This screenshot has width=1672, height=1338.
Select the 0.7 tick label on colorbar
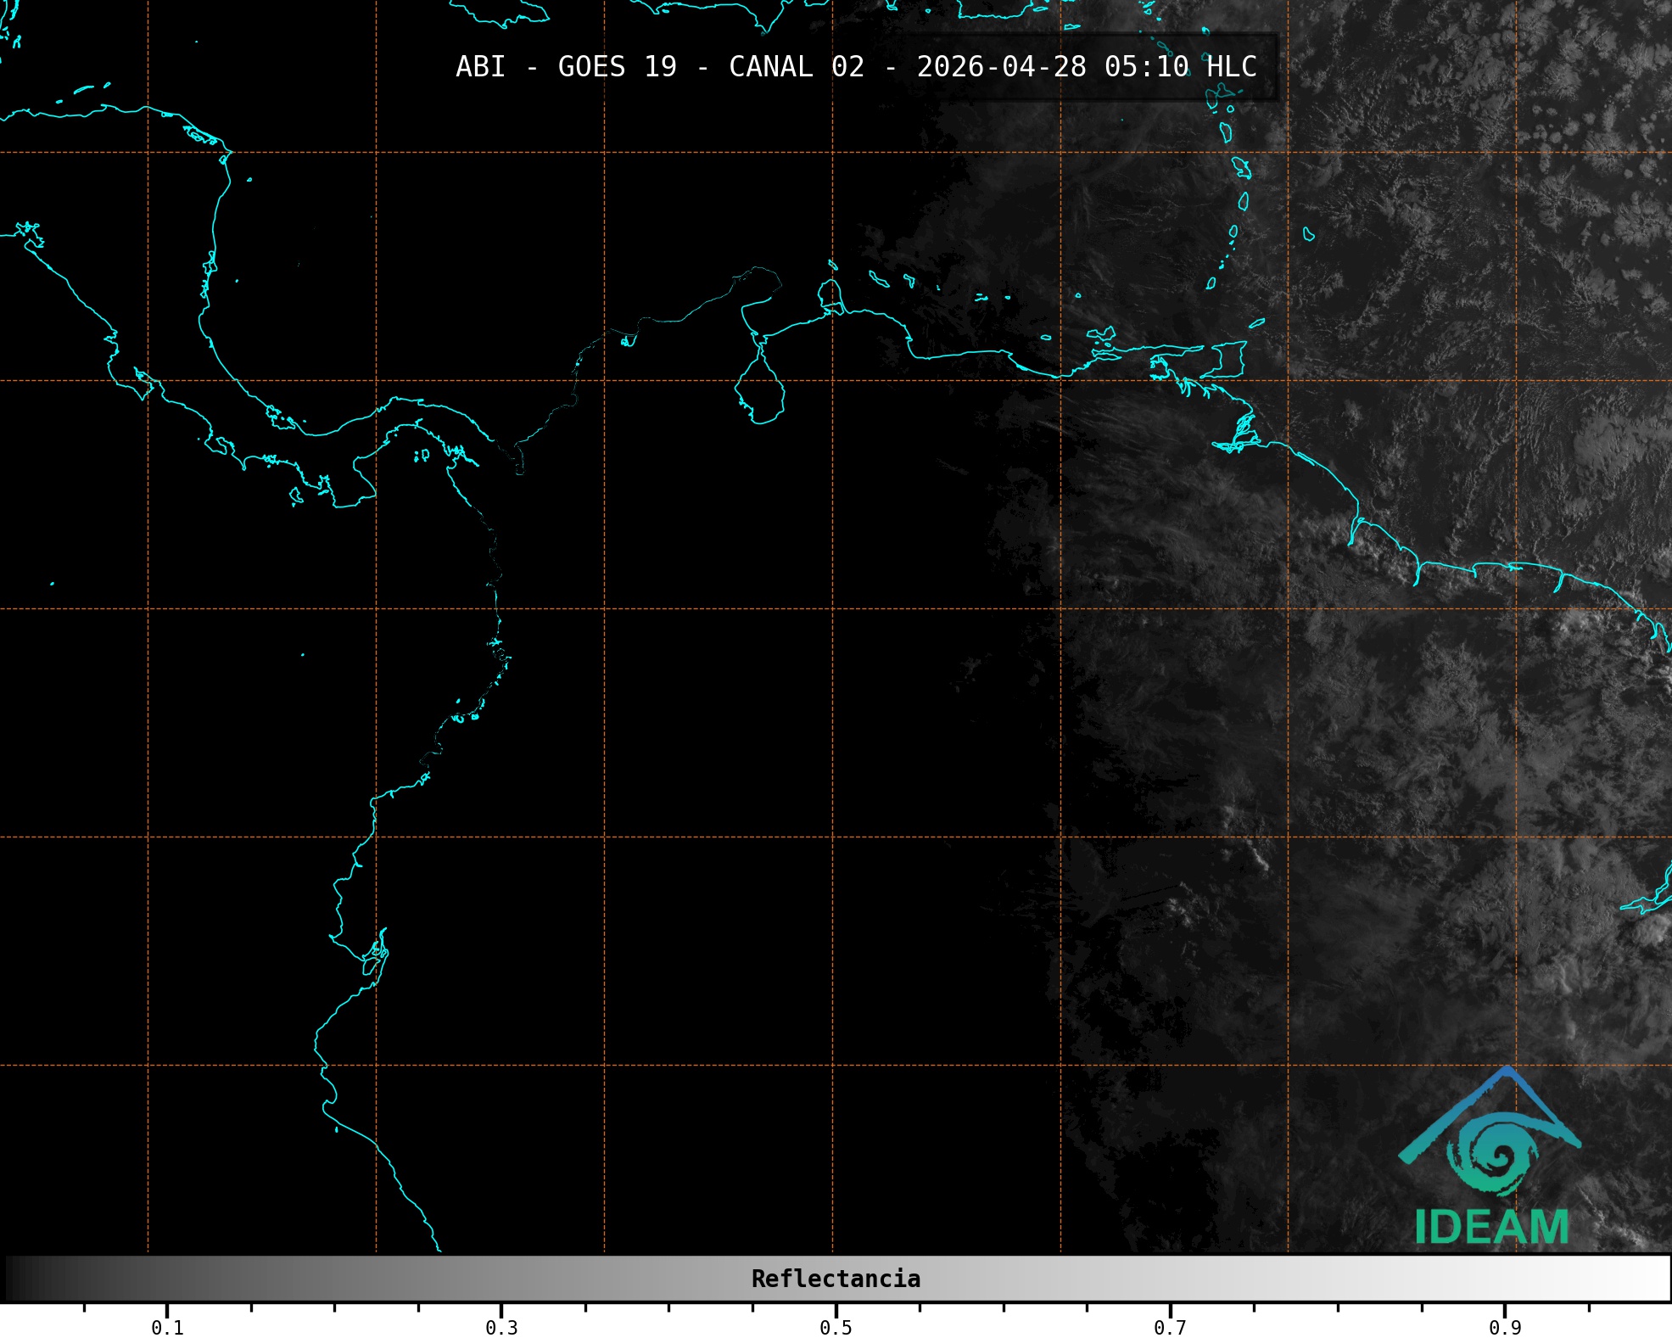point(1170,1327)
